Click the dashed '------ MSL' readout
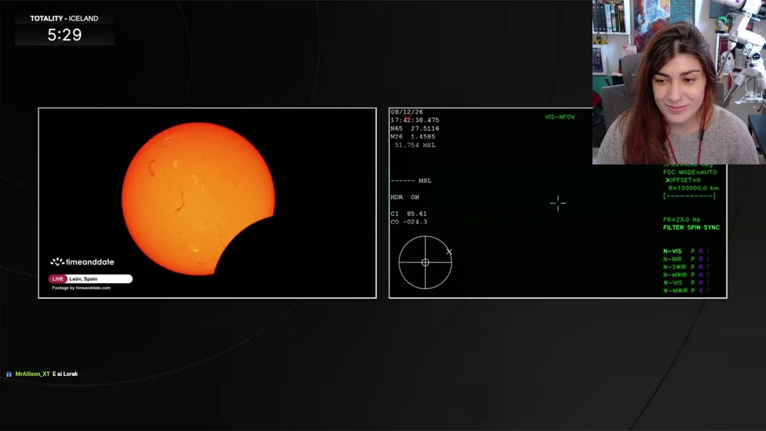The width and height of the screenshot is (766, 431). pos(411,181)
